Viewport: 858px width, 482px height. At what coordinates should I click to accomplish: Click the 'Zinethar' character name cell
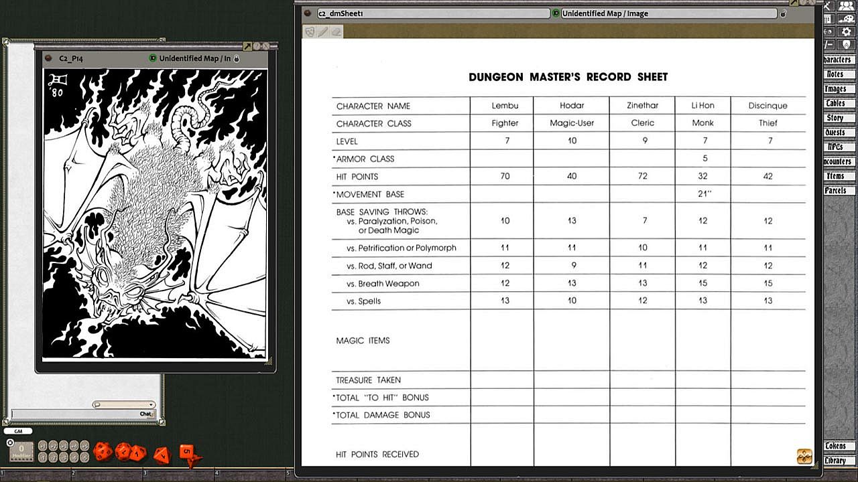point(643,106)
